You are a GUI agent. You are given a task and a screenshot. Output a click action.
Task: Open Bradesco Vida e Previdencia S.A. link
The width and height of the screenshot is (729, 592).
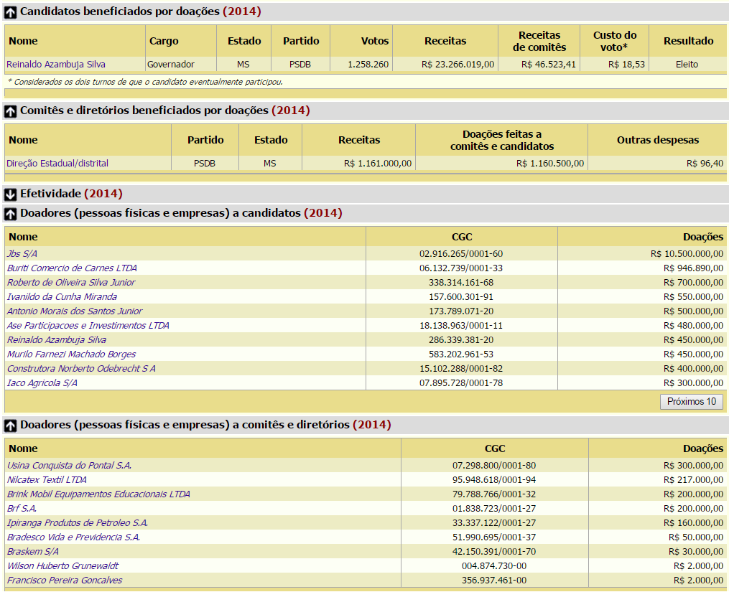[73, 537]
